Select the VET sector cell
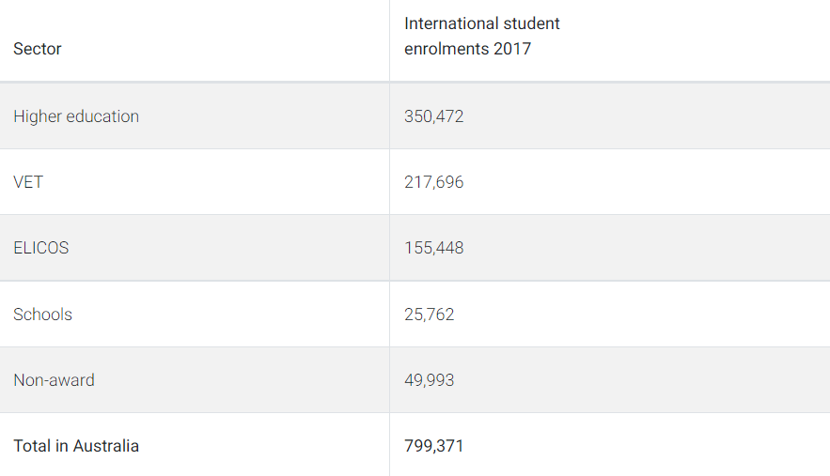Viewport: 830px width, 476px height. [28, 182]
